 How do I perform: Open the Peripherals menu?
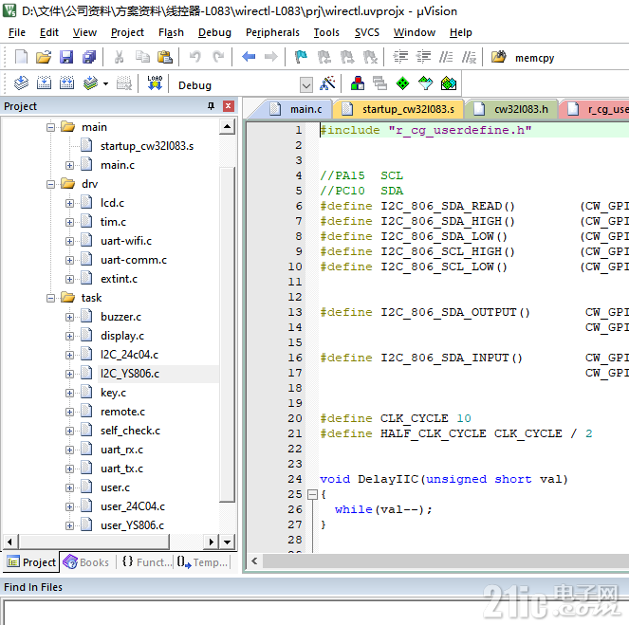[272, 32]
